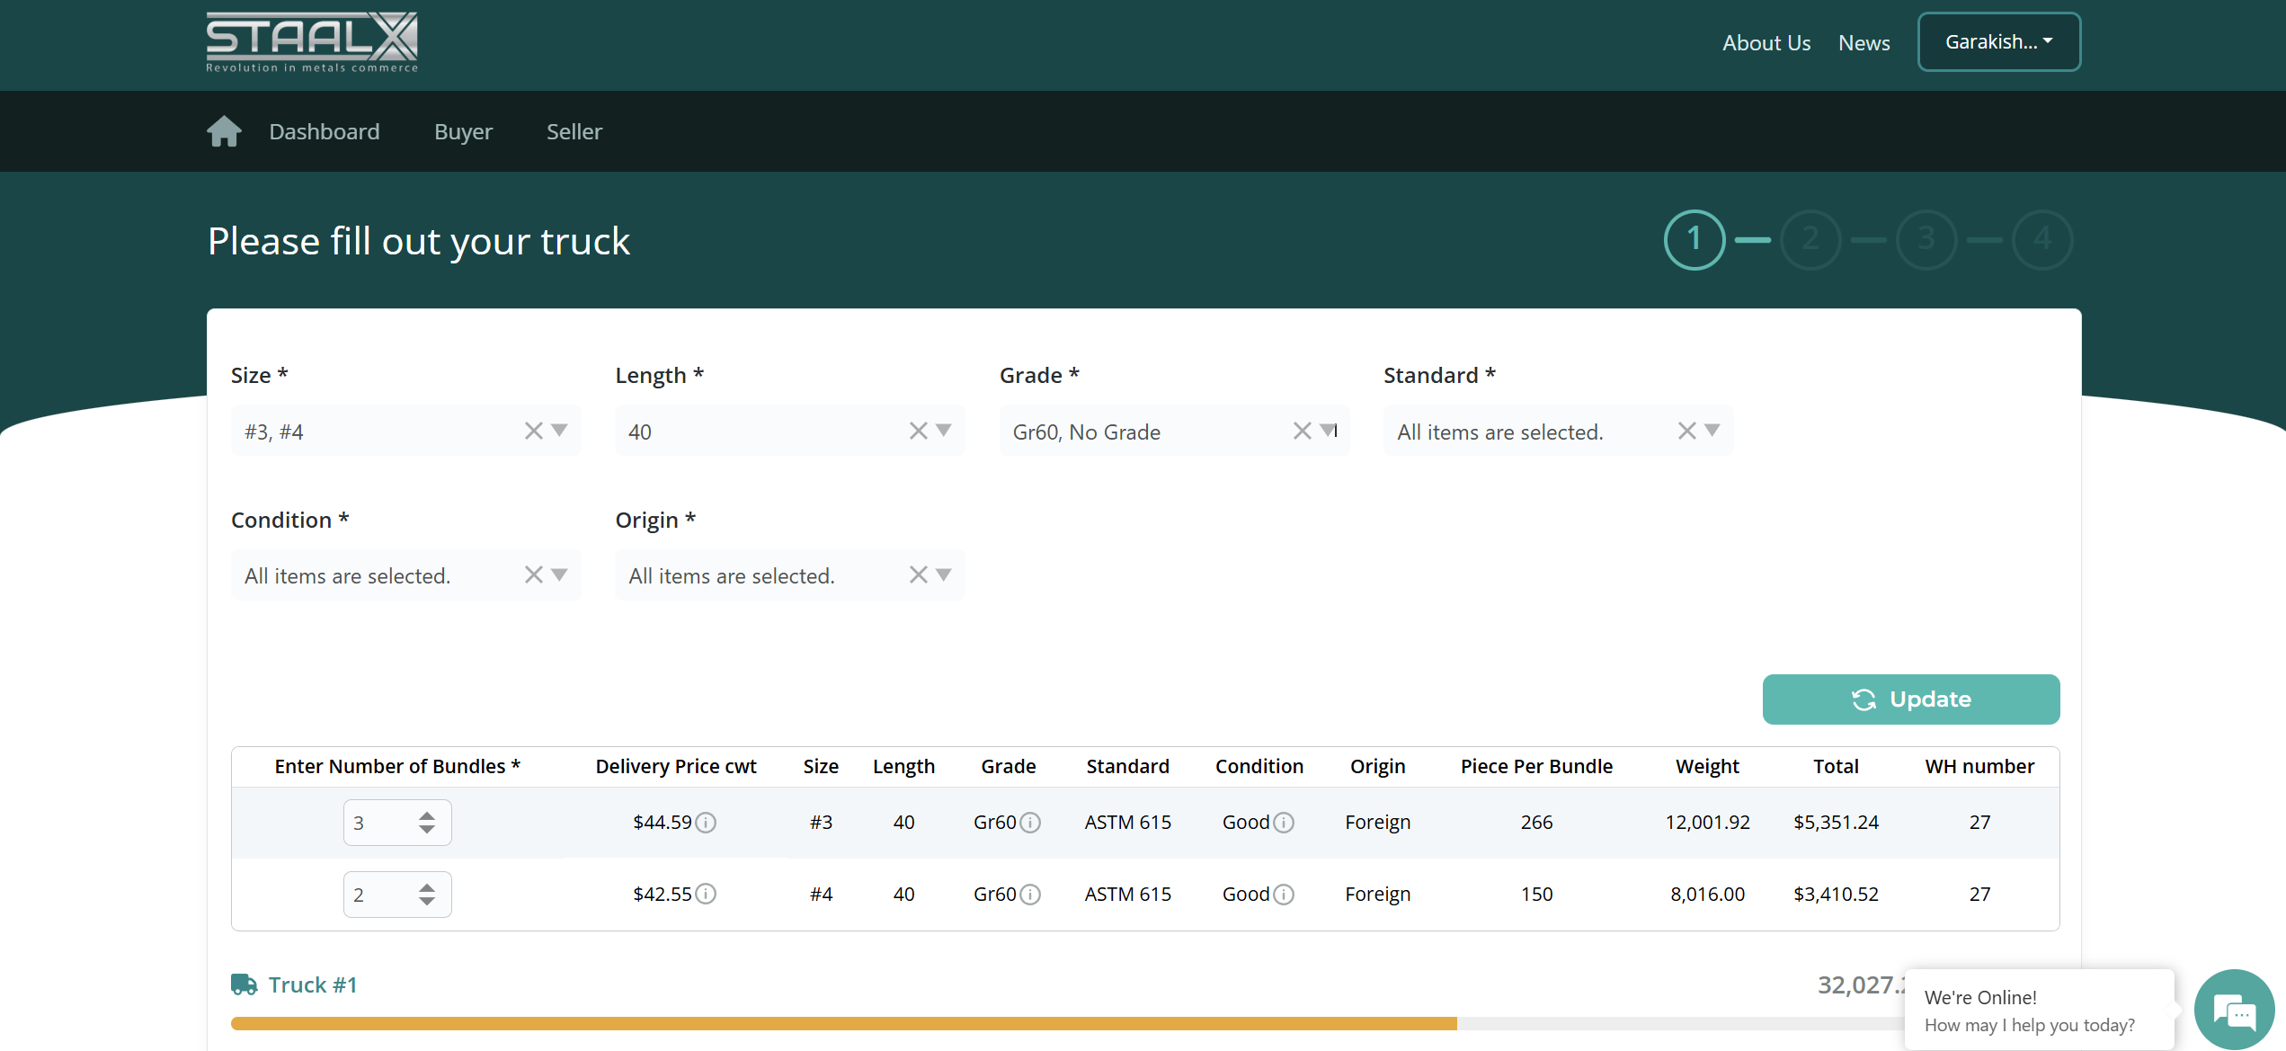The width and height of the screenshot is (2286, 1051).
Task: Open the live chat bubble icon
Action: click(x=2233, y=1011)
